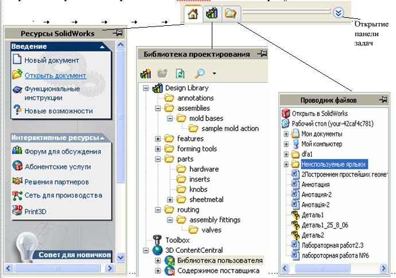Screen dimensions: 396x278
Task: Select the hardware folder
Action: (204, 169)
